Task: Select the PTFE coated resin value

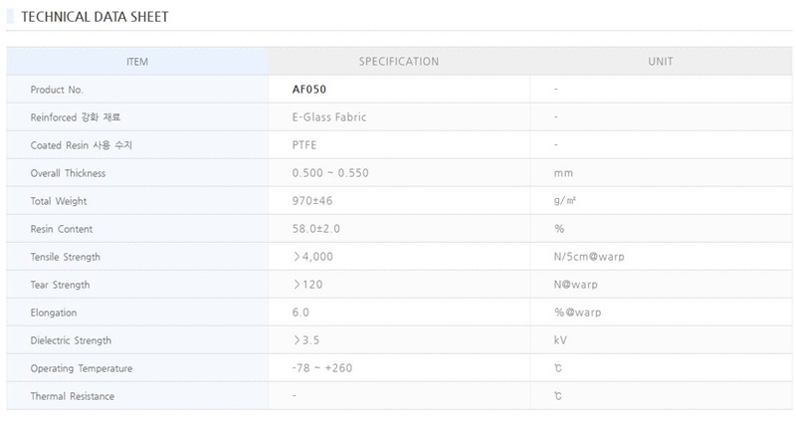Action: click(x=304, y=145)
